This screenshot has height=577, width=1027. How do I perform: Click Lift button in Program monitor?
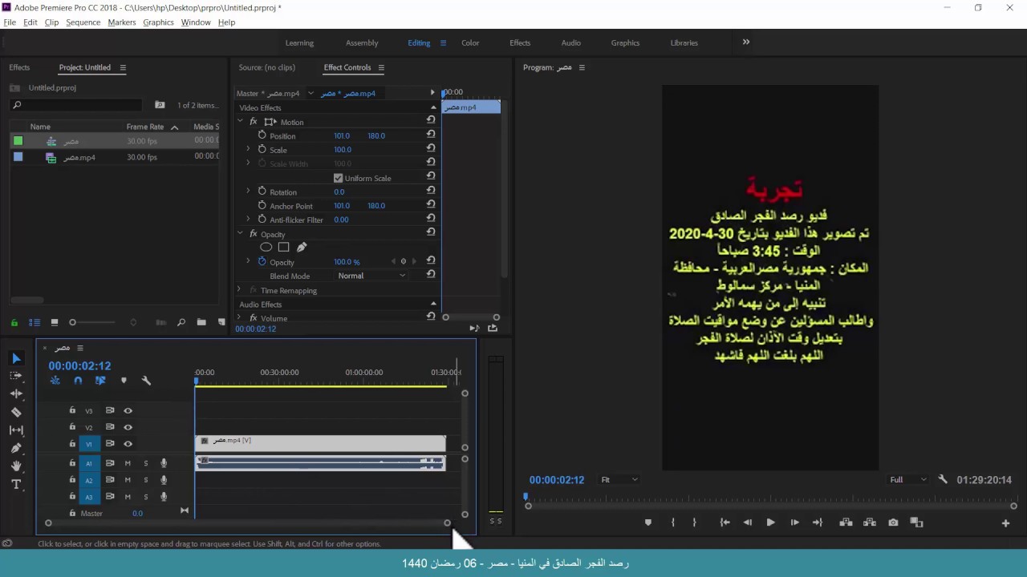pyautogui.click(x=846, y=523)
